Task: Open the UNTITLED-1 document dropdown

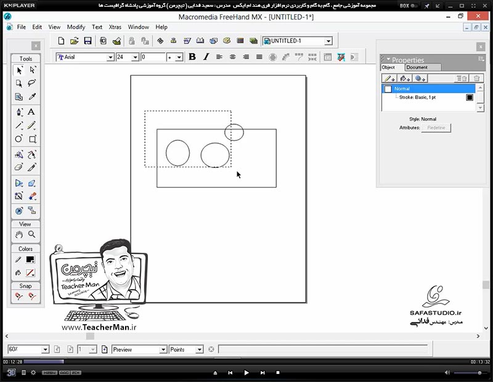Action: coord(328,41)
